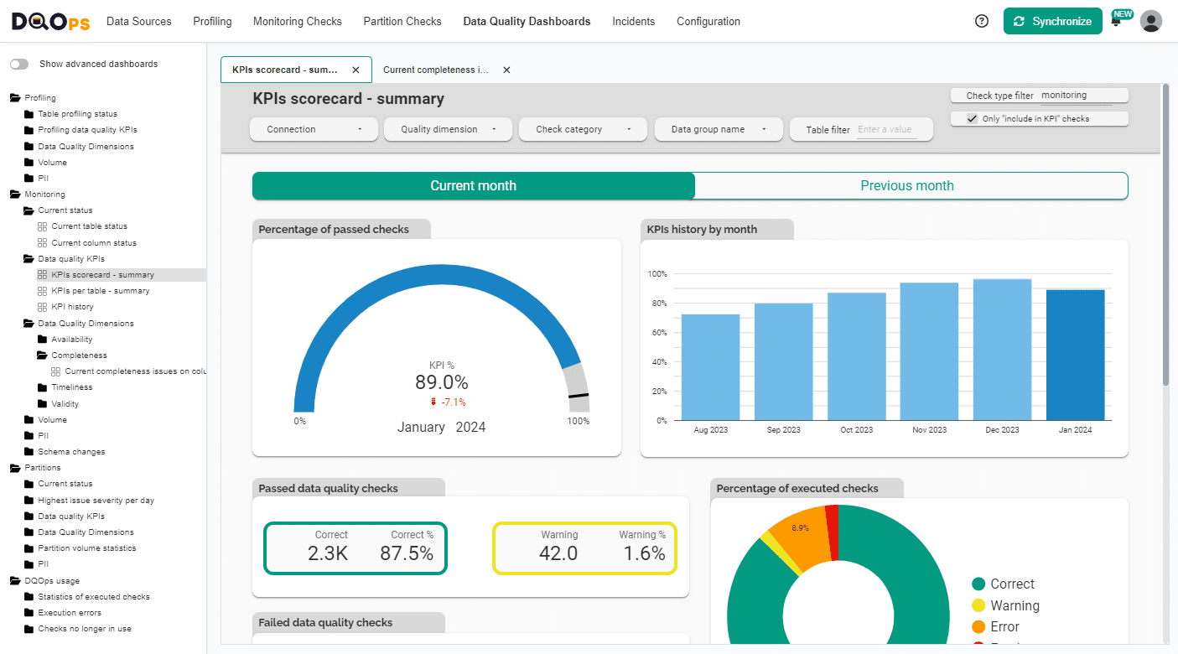1178x654 pixels.
Task: Click the Correct legend color swatch
Action: (978, 584)
